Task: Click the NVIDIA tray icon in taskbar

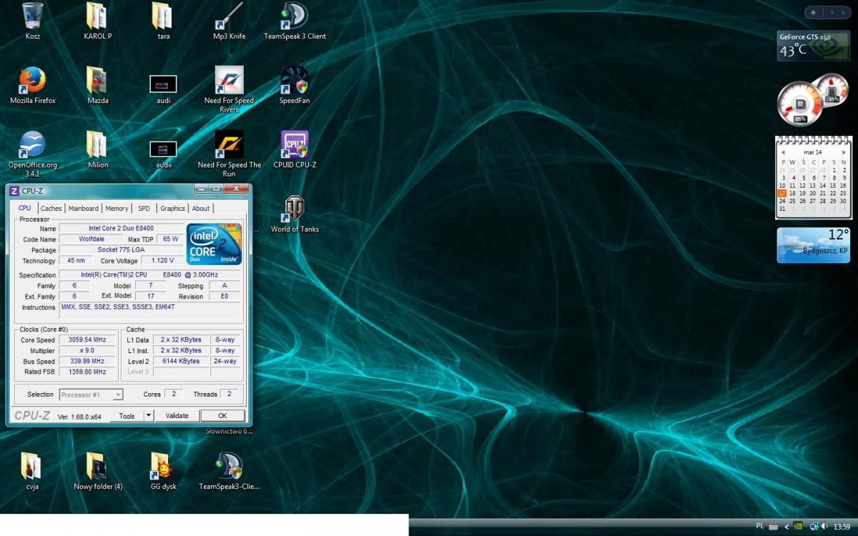Action: (x=798, y=527)
